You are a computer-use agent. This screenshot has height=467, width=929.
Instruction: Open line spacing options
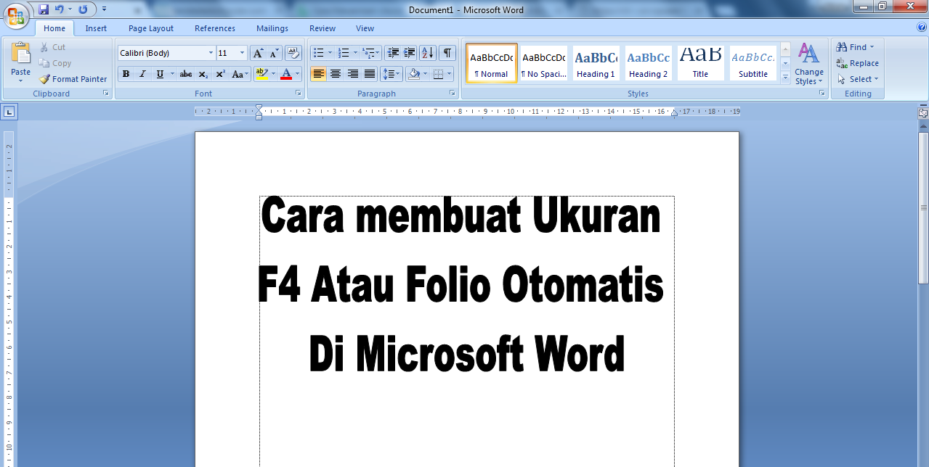[392, 74]
